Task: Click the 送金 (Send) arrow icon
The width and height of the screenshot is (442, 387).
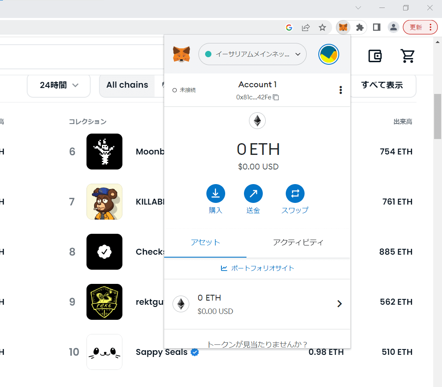Action: (x=253, y=193)
